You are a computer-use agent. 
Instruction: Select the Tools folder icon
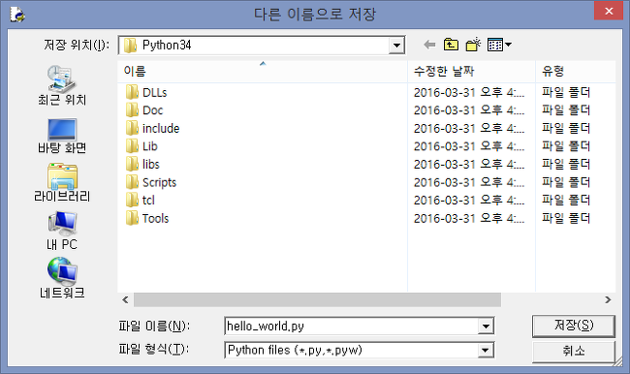pos(132,218)
